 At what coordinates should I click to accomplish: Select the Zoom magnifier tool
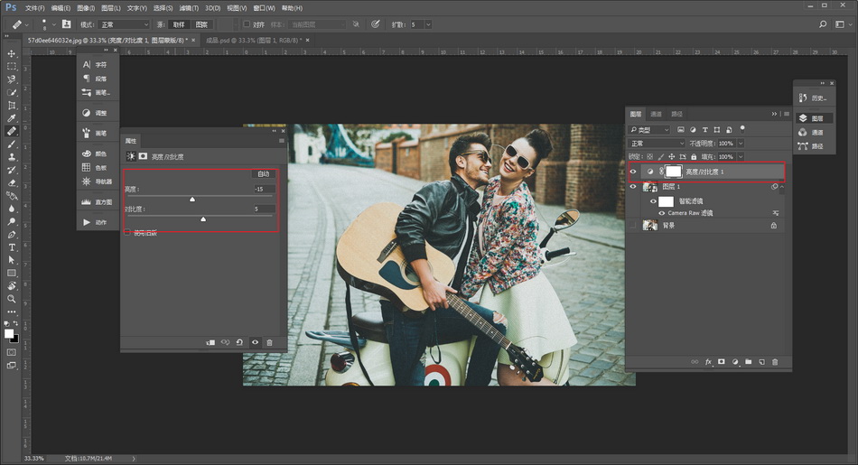(x=12, y=298)
